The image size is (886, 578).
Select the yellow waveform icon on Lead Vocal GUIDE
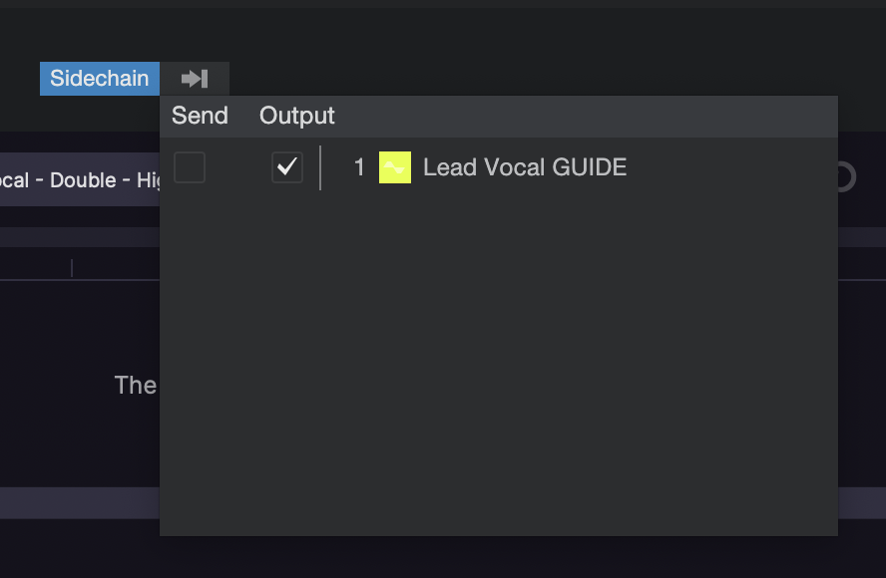tap(394, 167)
